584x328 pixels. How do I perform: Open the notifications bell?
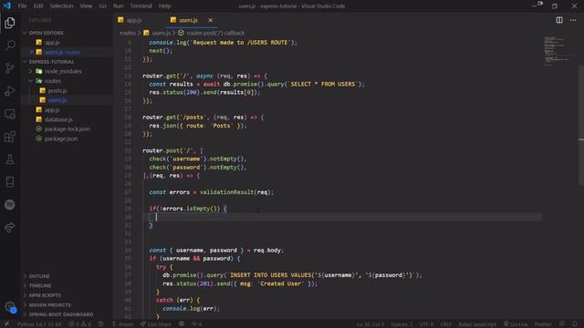[x=575, y=324]
